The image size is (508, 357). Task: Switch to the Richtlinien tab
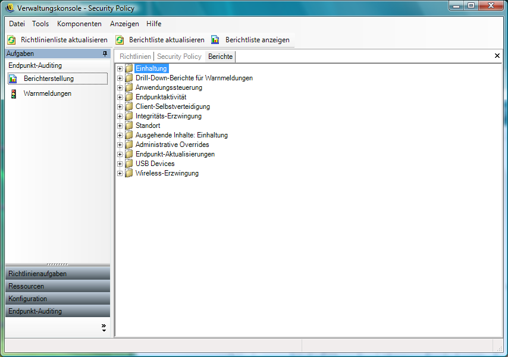(x=135, y=57)
